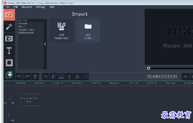The image size is (193, 123).
Task: Click the Add Folder button
Action: tap(88, 31)
